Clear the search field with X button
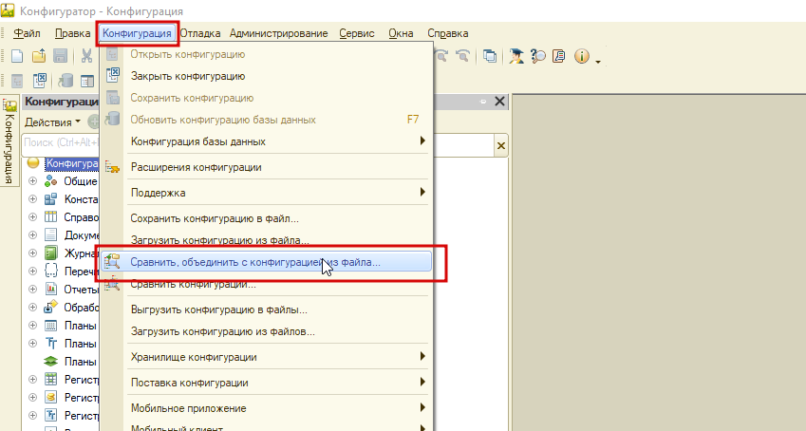The width and height of the screenshot is (806, 431). point(500,146)
